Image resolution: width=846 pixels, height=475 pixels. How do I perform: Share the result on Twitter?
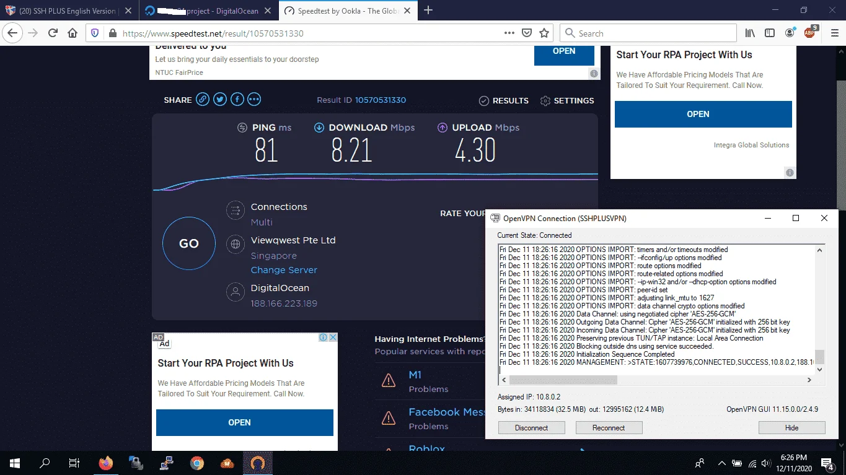coord(220,100)
